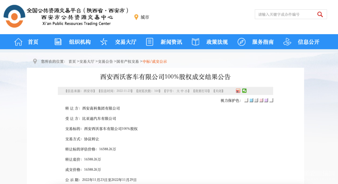Click the transferee 比亚迪汽车有限公司 text
The height and width of the screenshot is (184, 338).
pyautogui.click(x=99, y=119)
